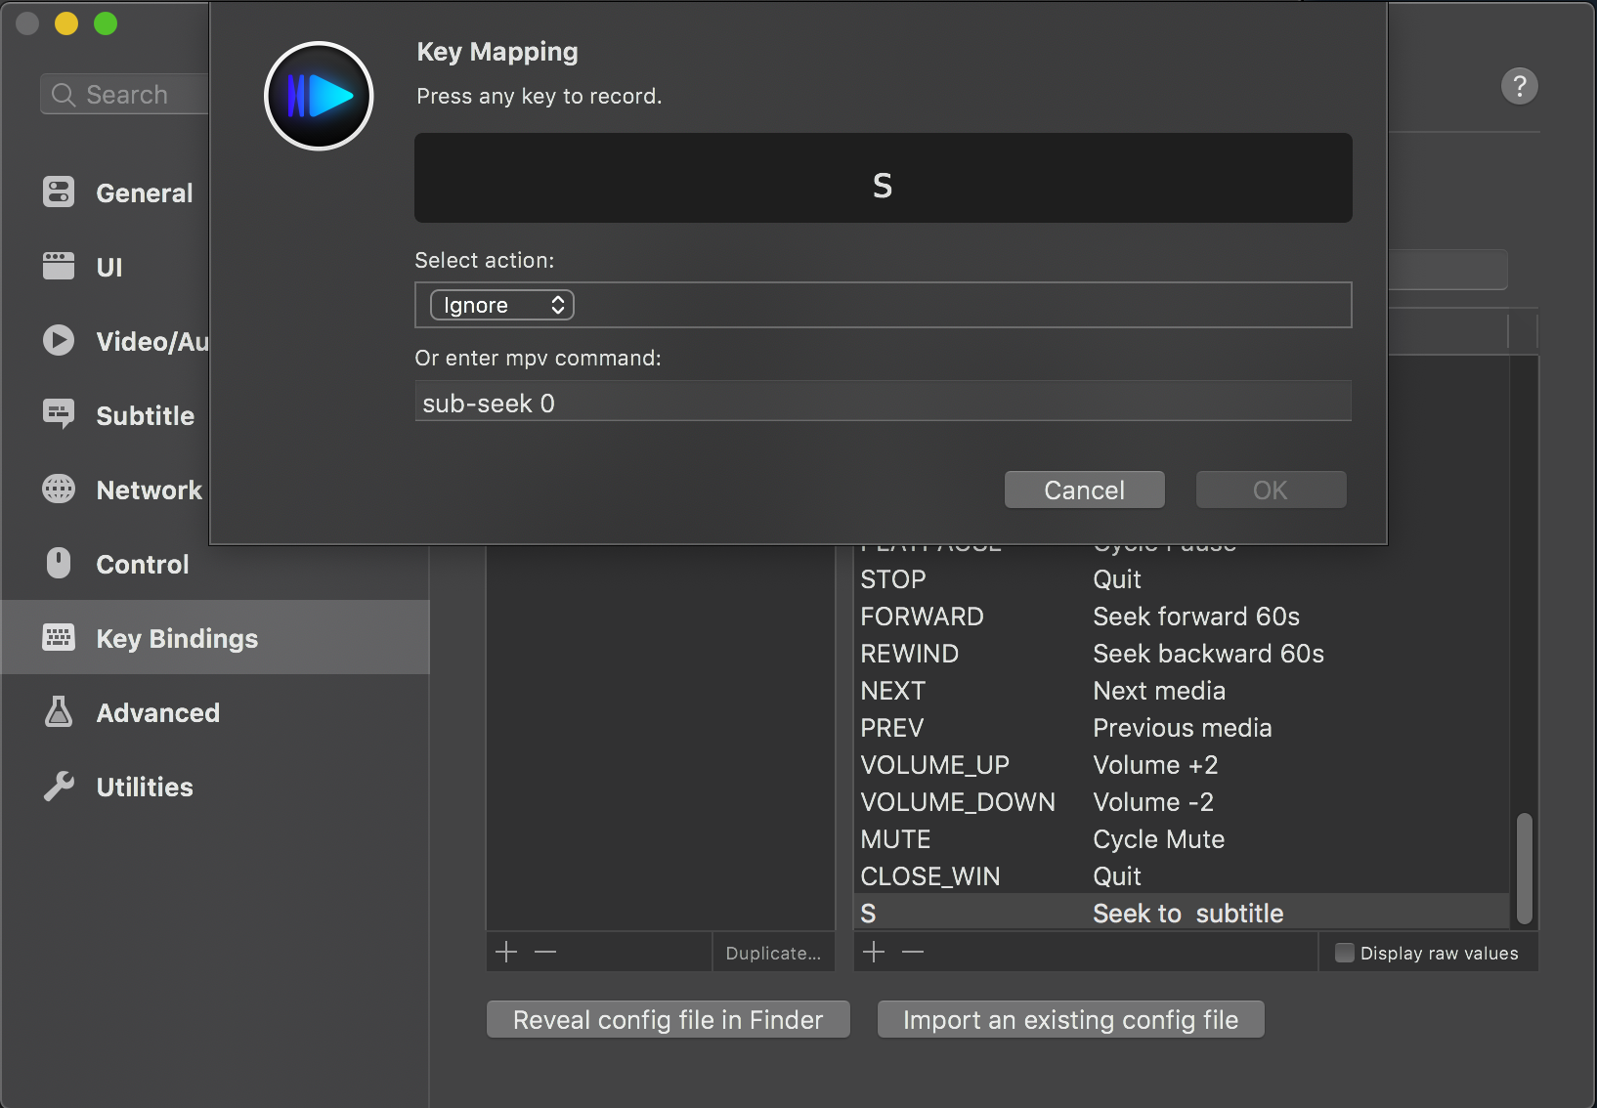Click the General settings sliders icon
This screenshot has height=1108, width=1597.
[x=59, y=192]
